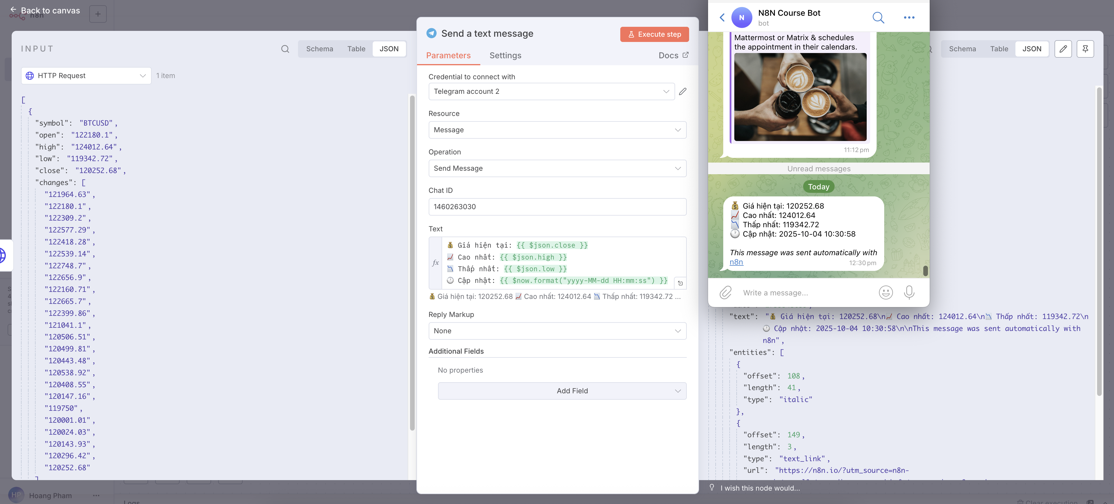Click the search icon in INPUT panel
This screenshot has width=1114, height=504.
click(x=285, y=49)
